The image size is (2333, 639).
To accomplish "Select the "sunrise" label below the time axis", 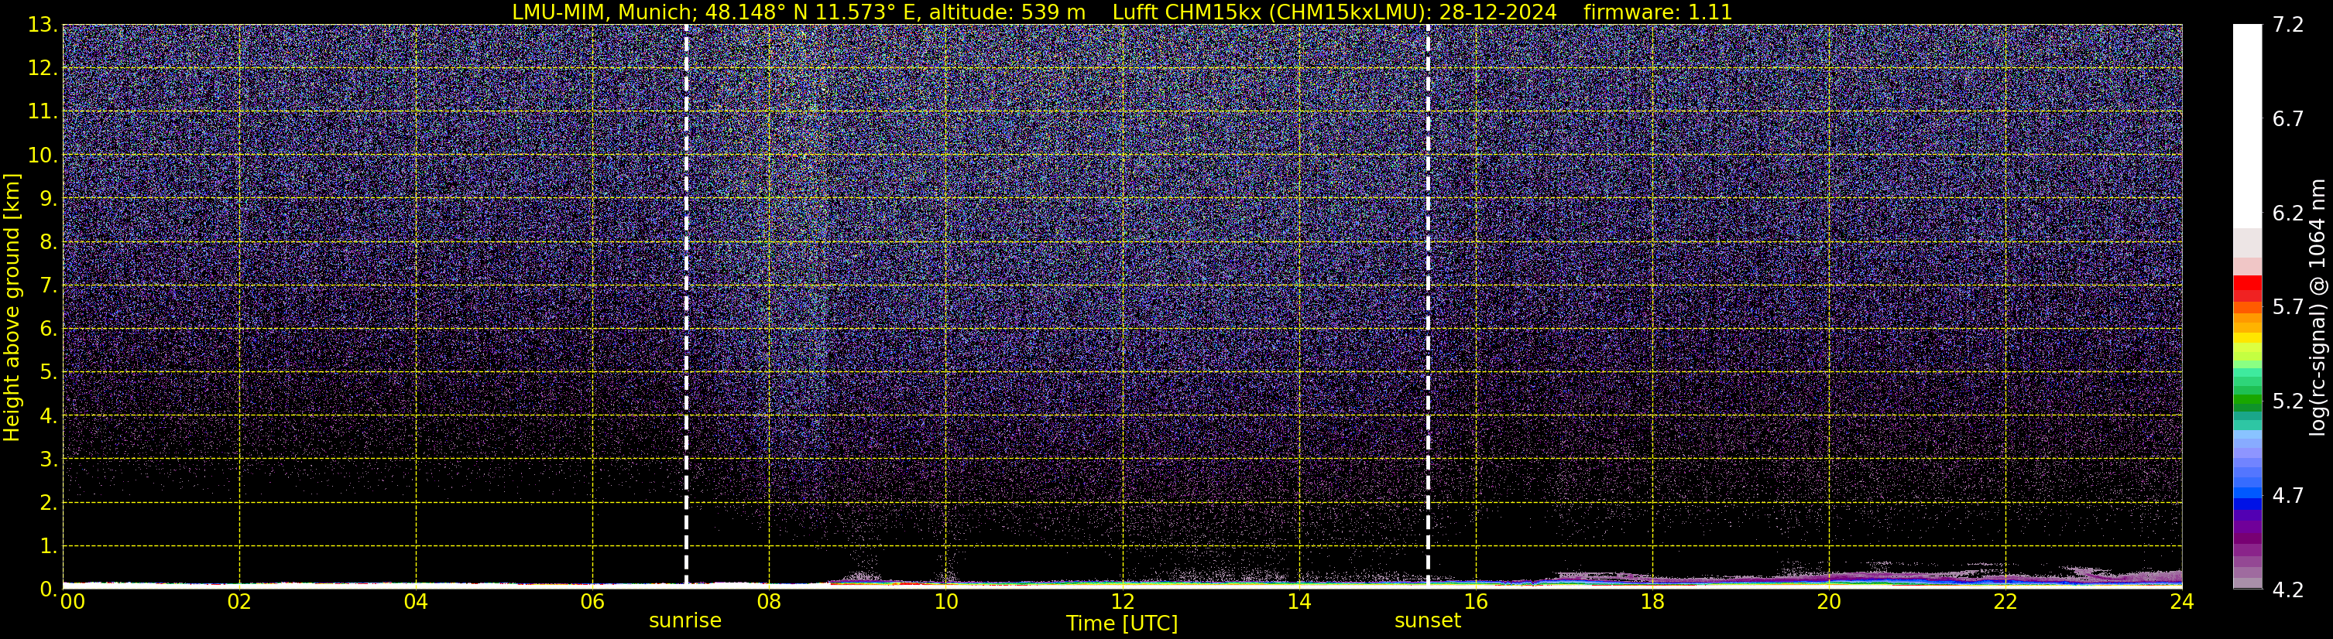I will tap(684, 621).
